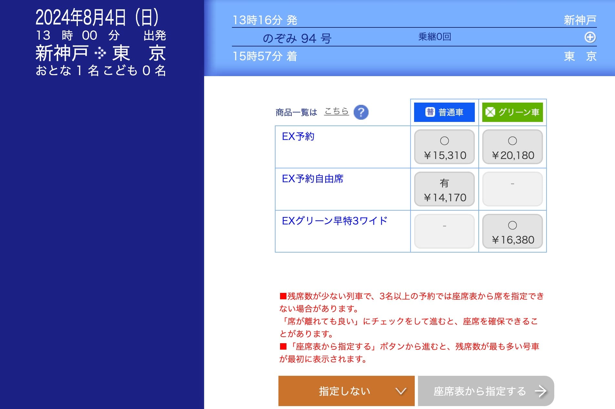615x409 pixels.
Task: Click the 乗継0回 transfer count text
Action: [434, 37]
